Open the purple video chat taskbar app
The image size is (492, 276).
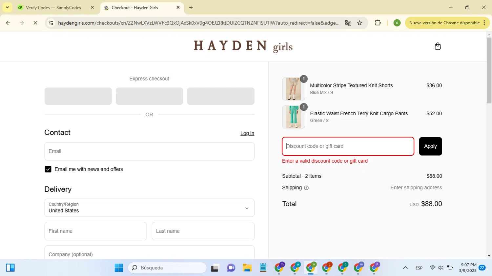click(231, 268)
